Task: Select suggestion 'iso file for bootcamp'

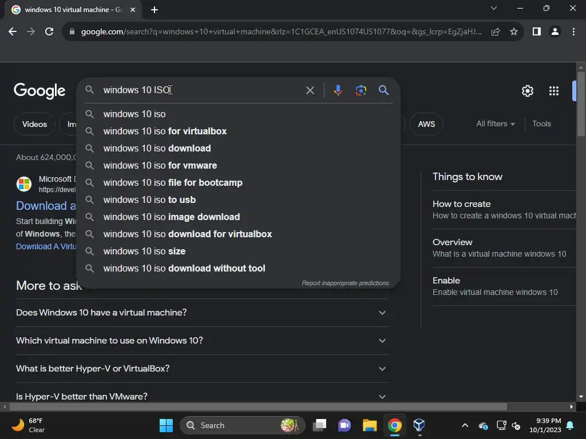Action: click(238, 182)
